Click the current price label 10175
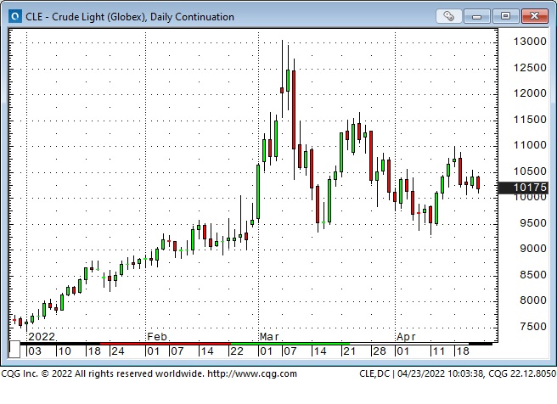557x404 pixels. point(524,188)
